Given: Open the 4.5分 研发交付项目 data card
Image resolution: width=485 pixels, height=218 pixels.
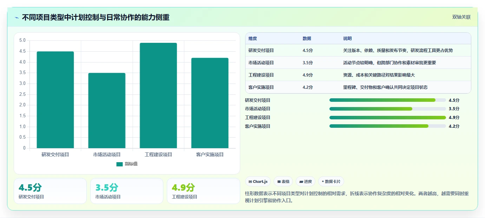Looking at the screenshot, I should 50,191.
